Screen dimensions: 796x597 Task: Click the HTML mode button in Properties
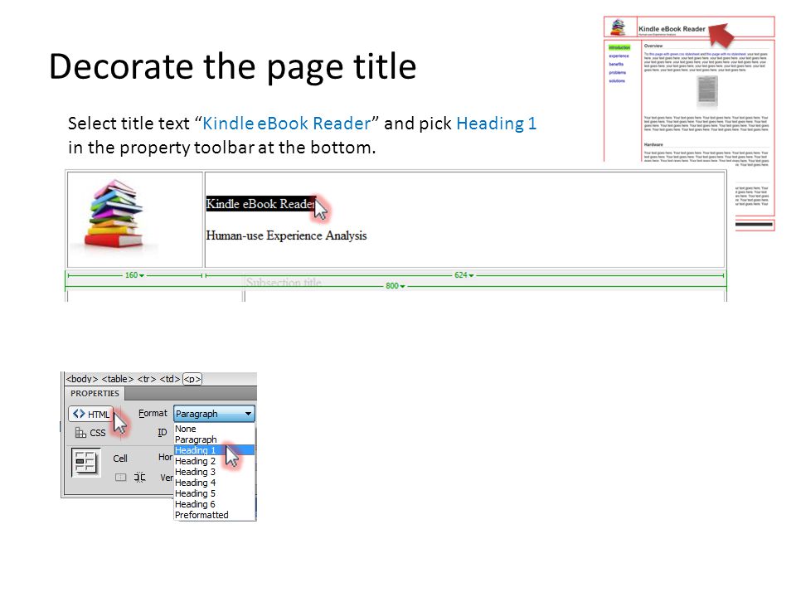tap(91, 414)
